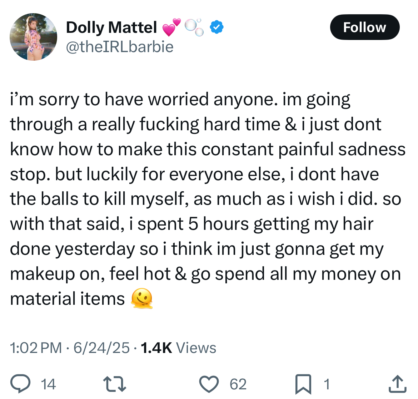The height and width of the screenshot is (399, 418).
Task: Click the 1:02 PM timestamp
Action: (36, 348)
